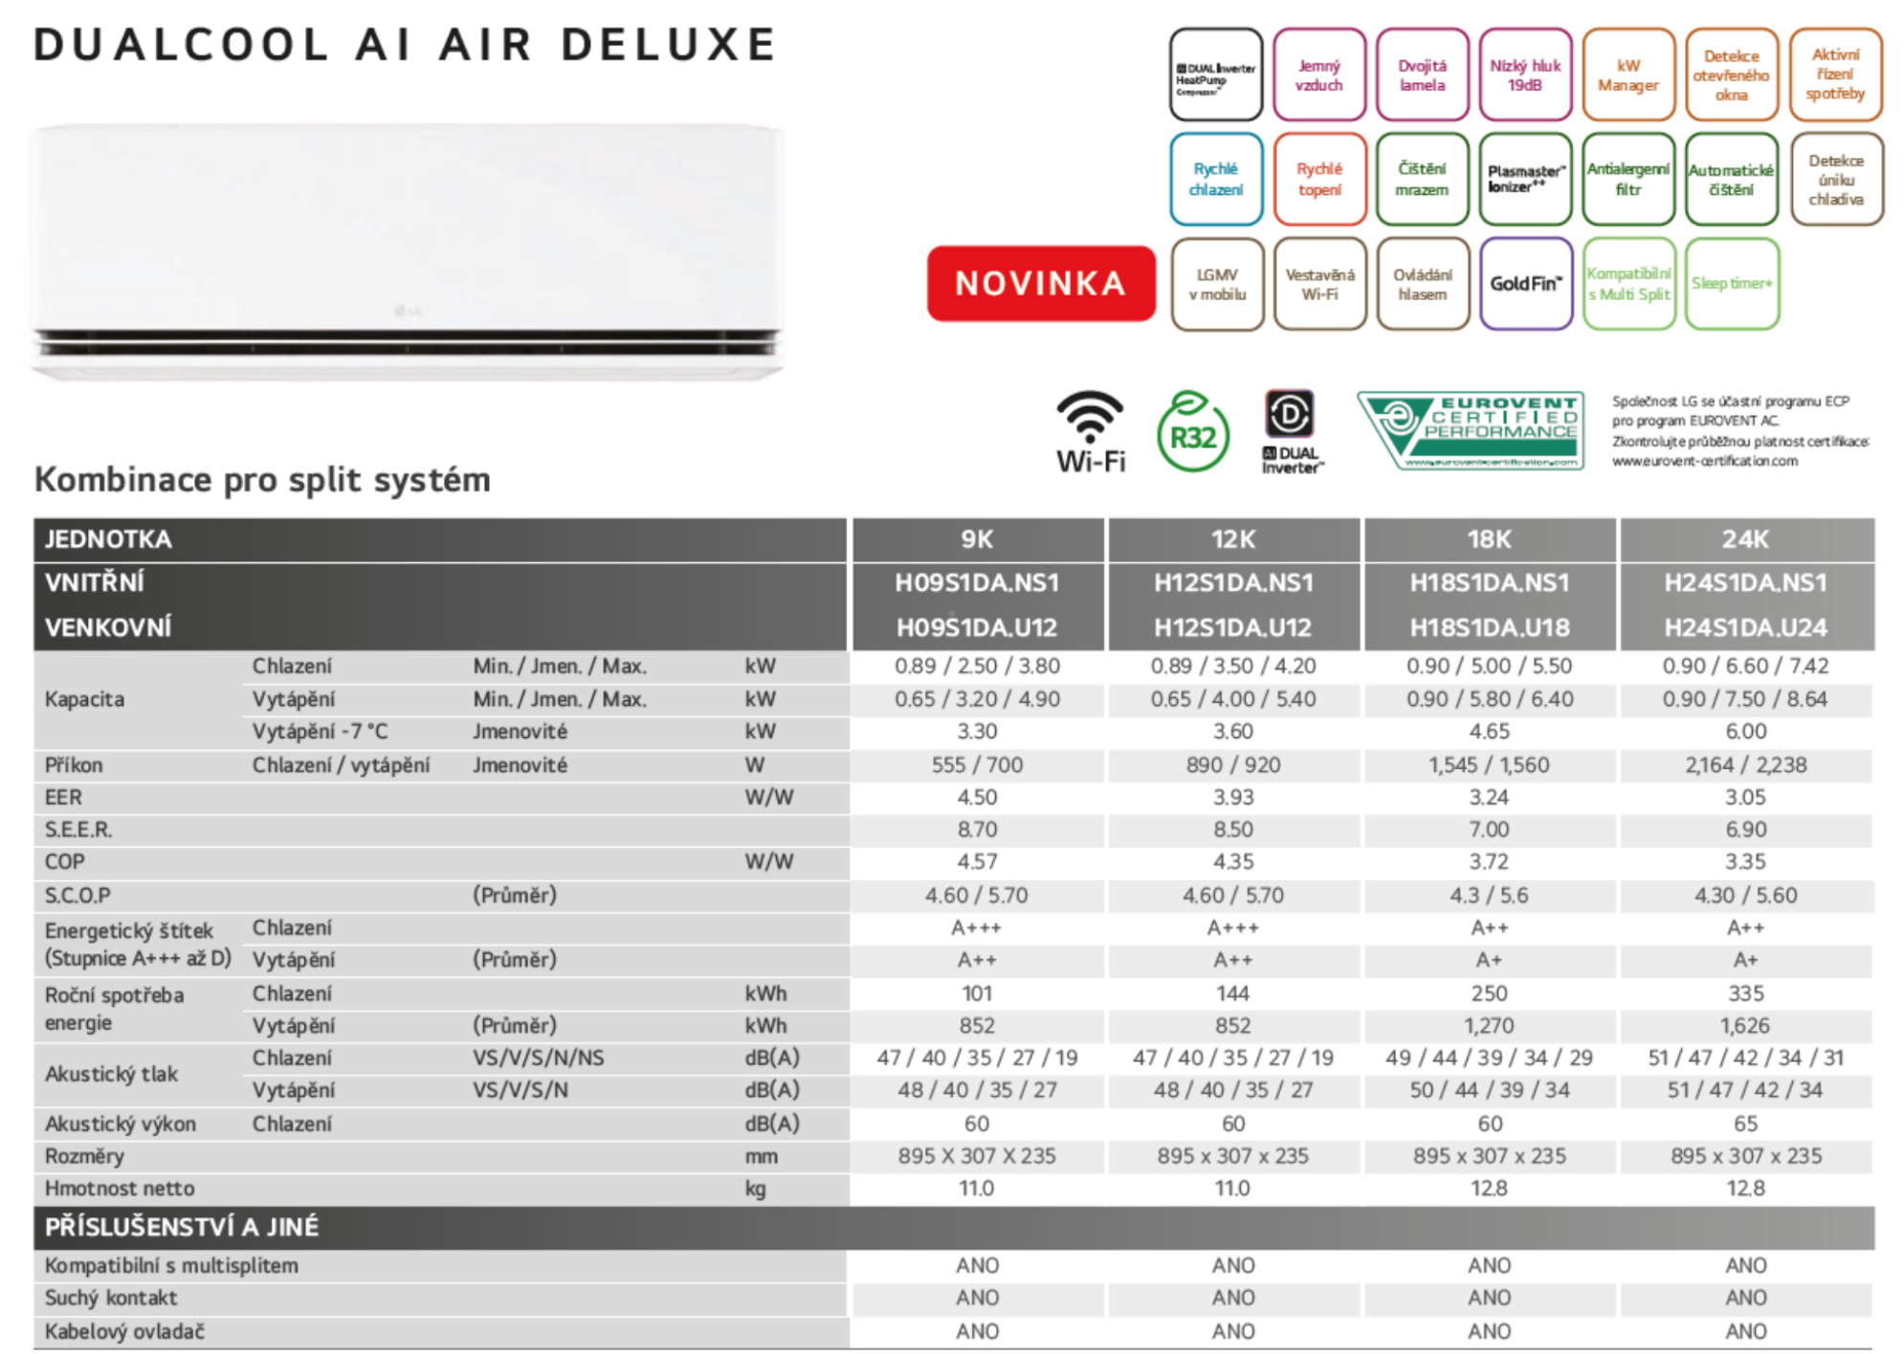Viewport: 1904px width, 1354px height.
Task: Click -7 °C heating capacity value 4.65
Action: coord(1490,732)
